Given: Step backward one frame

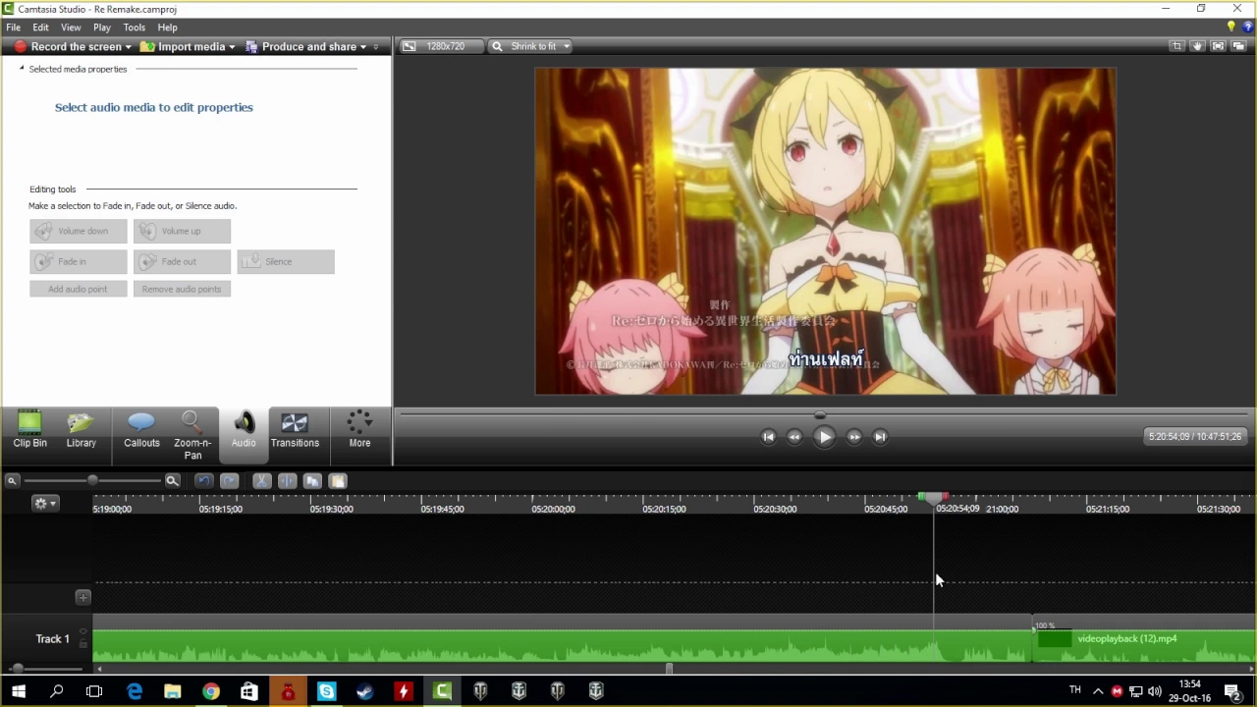Looking at the screenshot, I should click(x=794, y=437).
